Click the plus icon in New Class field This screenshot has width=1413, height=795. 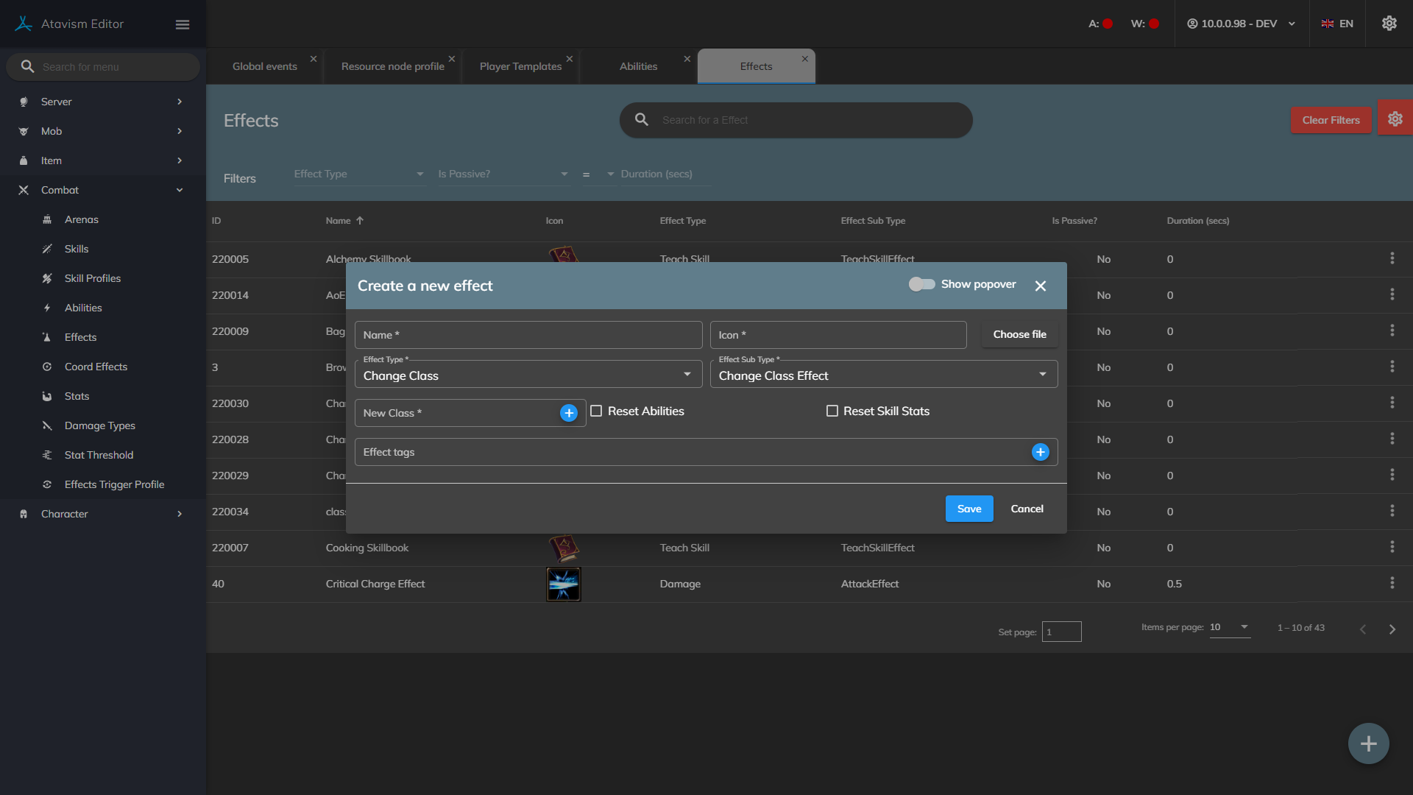click(x=568, y=413)
